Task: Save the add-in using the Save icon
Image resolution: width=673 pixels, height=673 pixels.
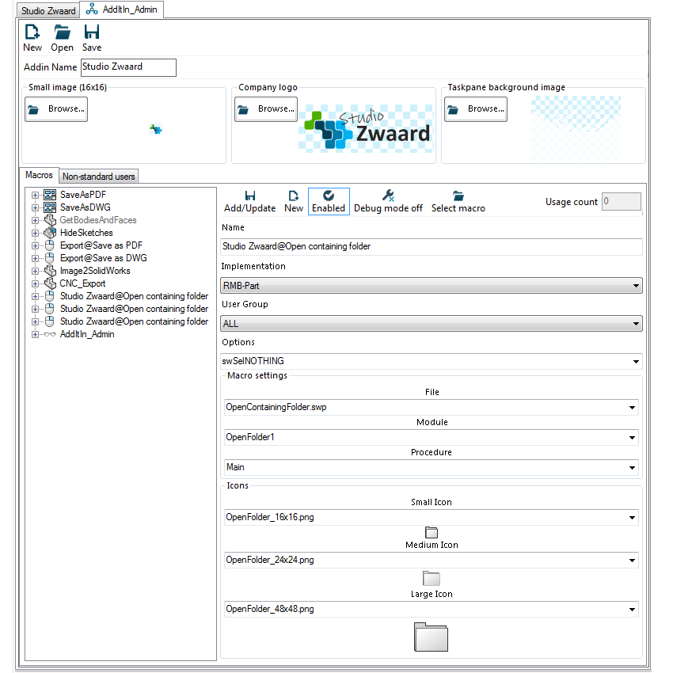Action: pyautogui.click(x=91, y=32)
